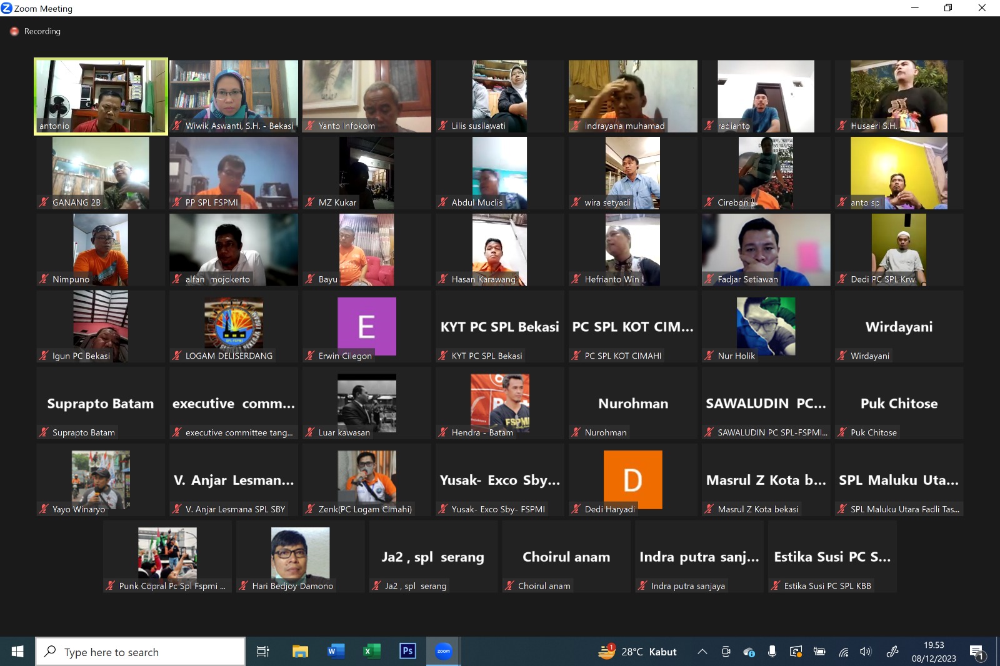
Task: Click muted mic icon on Wiwik Aswanti tile
Action: click(177, 126)
